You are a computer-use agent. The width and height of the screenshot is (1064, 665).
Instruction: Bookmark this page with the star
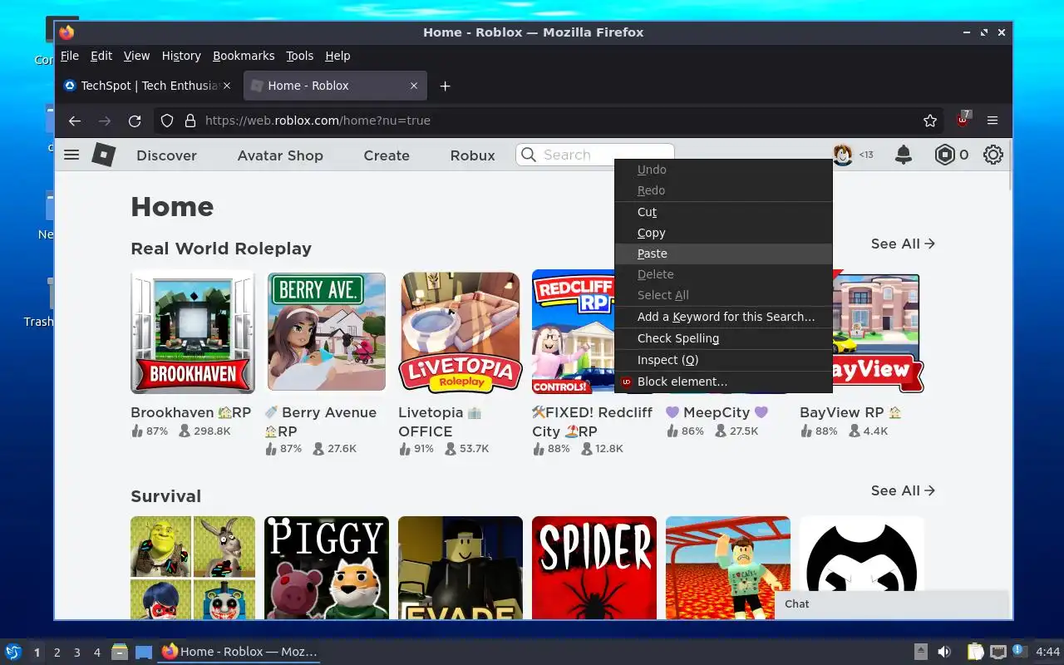[x=930, y=121]
